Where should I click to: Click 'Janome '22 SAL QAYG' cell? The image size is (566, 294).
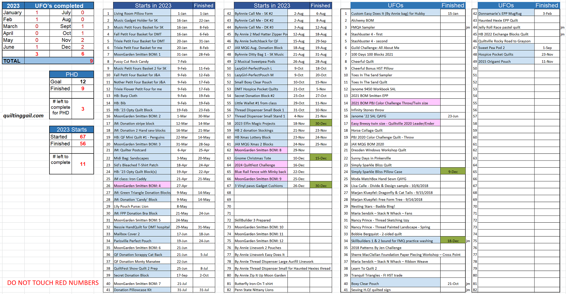(x=395, y=116)
